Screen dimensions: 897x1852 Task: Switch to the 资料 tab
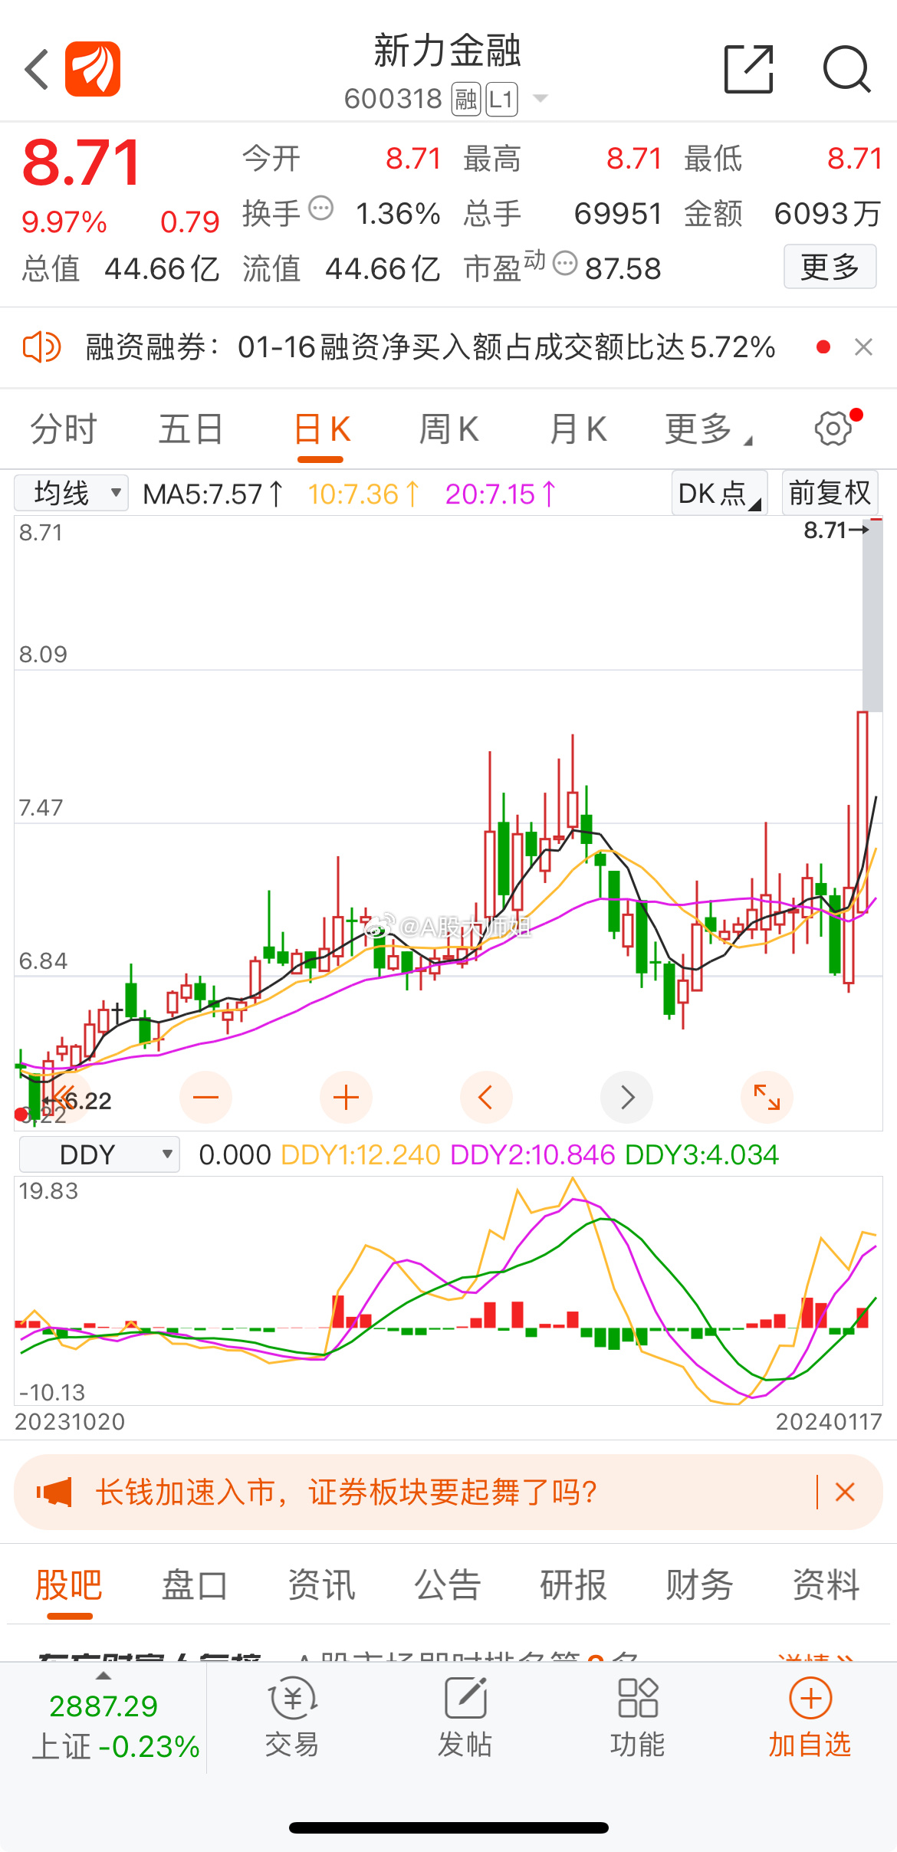tap(826, 1584)
